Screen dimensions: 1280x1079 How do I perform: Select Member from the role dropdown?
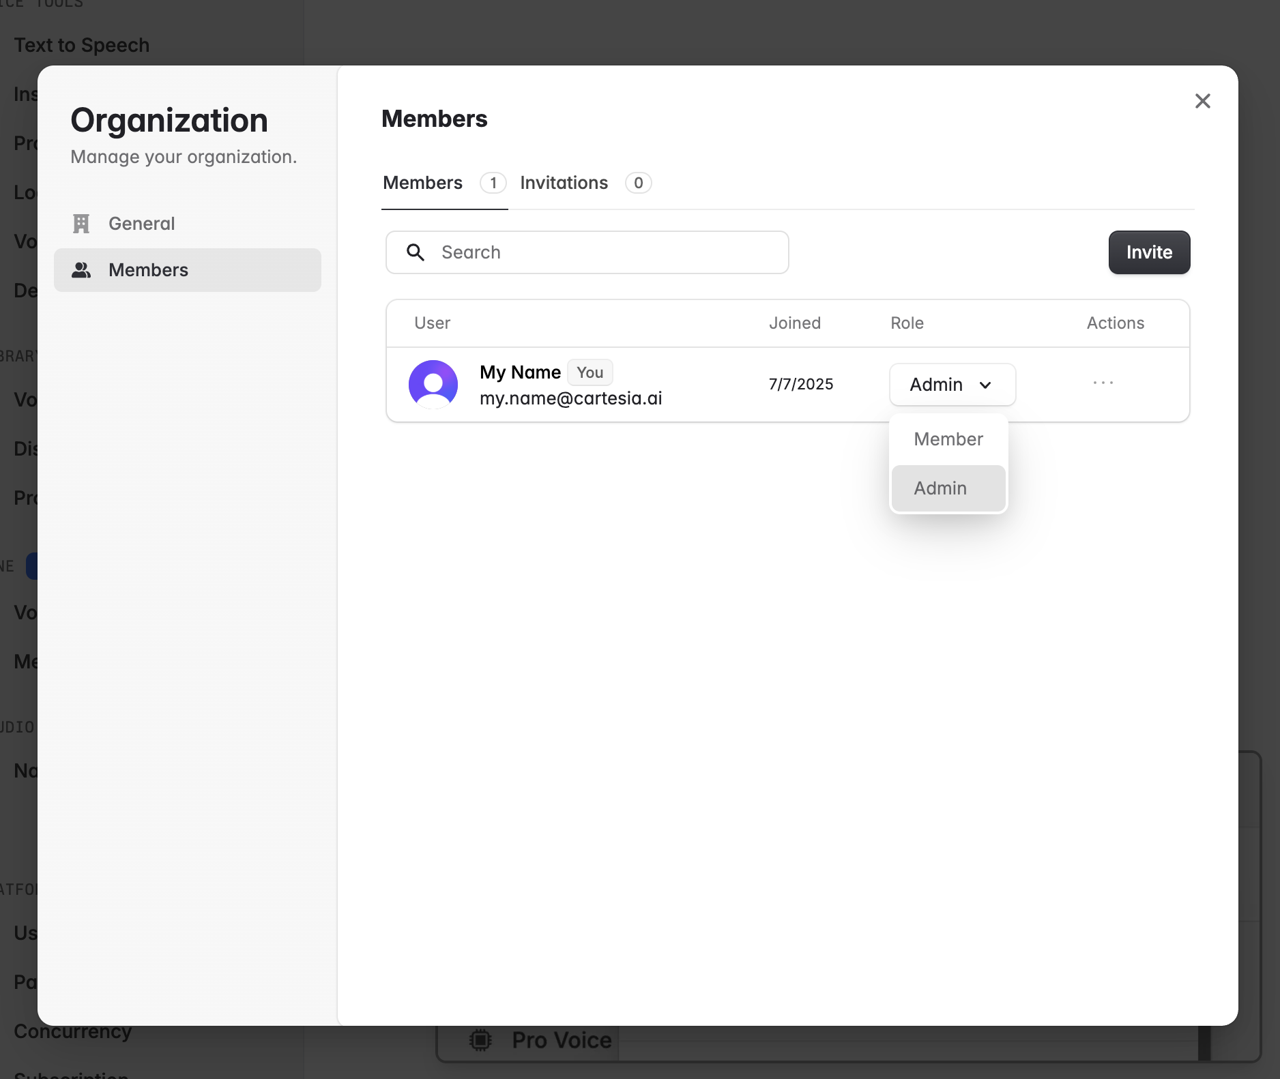pyautogui.click(x=948, y=439)
